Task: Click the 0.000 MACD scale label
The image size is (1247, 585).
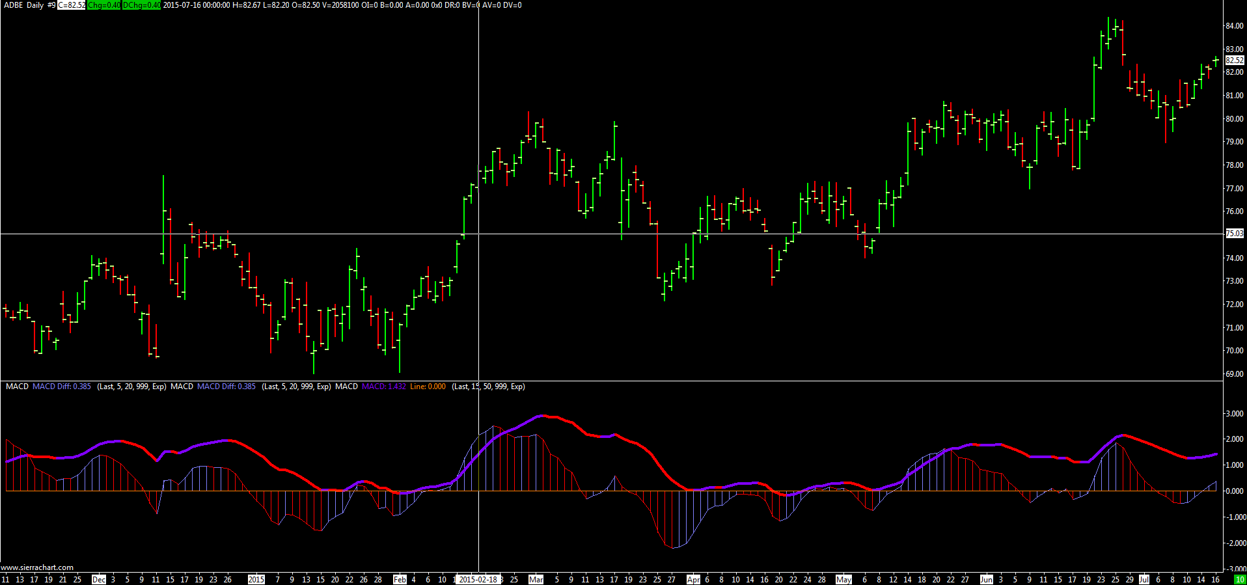Action: [x=1234, y=491]
